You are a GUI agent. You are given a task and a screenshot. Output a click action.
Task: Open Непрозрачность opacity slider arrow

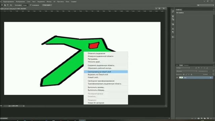pyautogui.click(x=214, y=71)
